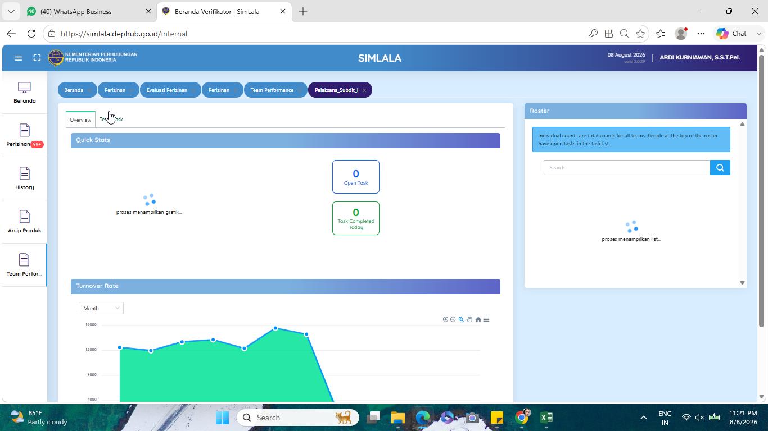Click the chart zoom-out minus icon
Image resolution: width=768 pixels, height=431 pixels.
pyautogui.click(x=453, y=319)
